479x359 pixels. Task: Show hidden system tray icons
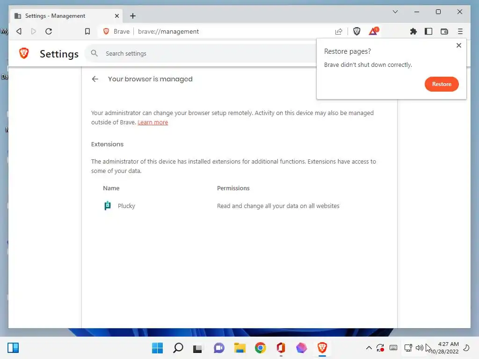(369, 348)
